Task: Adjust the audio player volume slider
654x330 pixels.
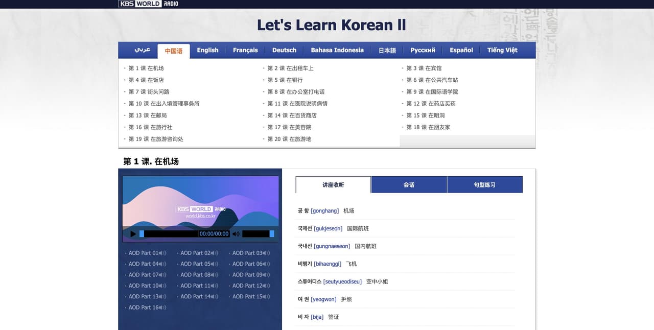Action: (x=258, y=234)
